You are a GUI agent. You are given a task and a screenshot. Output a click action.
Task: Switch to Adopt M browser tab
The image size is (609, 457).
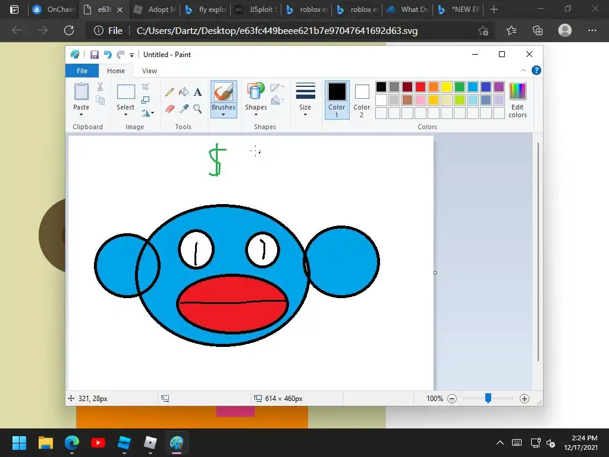click(155, 10)
